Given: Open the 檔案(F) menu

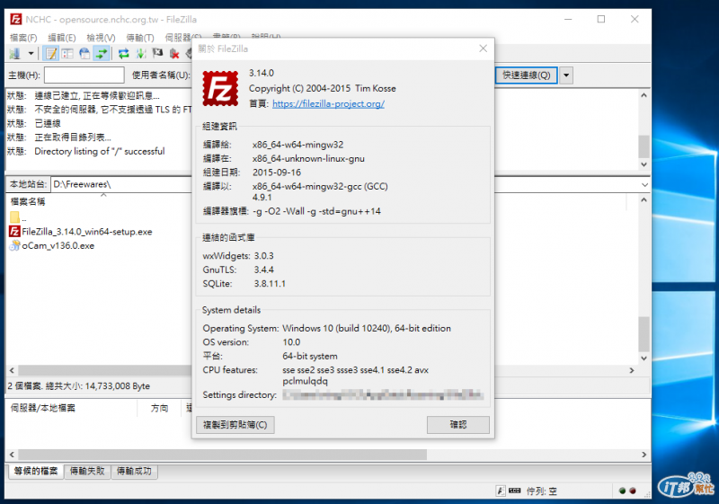Looking at the screenshot, I should [x=23, y=38].
